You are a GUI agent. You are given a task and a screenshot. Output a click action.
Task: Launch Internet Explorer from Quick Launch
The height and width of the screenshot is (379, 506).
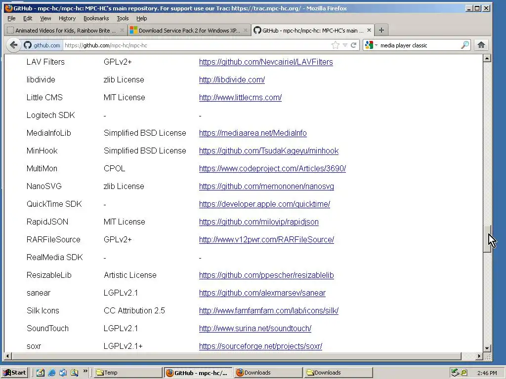coord(51,373)
